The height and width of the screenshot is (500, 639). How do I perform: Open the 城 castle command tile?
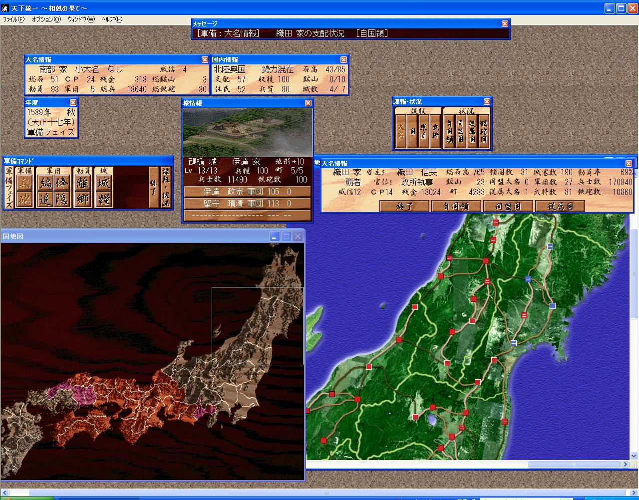click(x=104, y=183)
